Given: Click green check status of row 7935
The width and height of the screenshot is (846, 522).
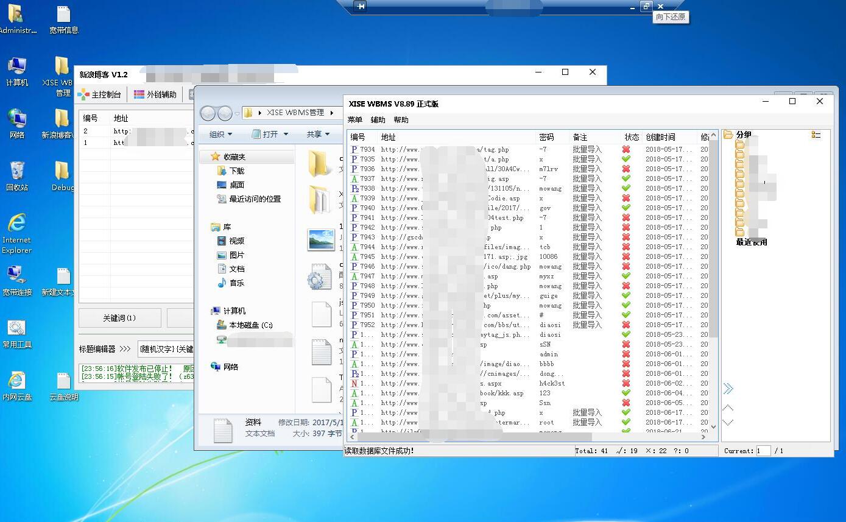Looking at the screenshot, I should coord(626,159).
